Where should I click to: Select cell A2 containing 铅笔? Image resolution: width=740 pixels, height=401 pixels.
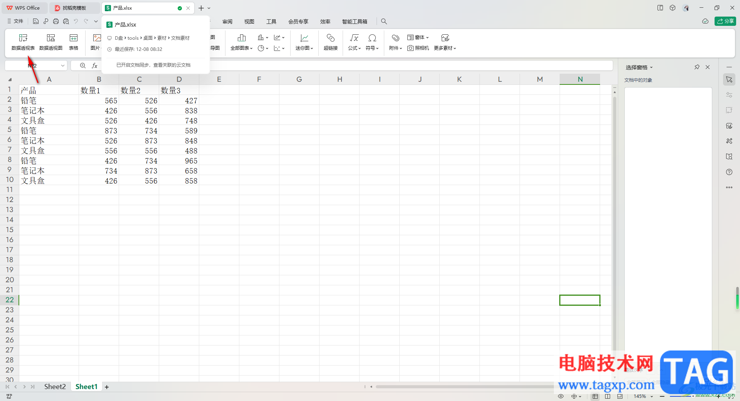pos(49,100)
